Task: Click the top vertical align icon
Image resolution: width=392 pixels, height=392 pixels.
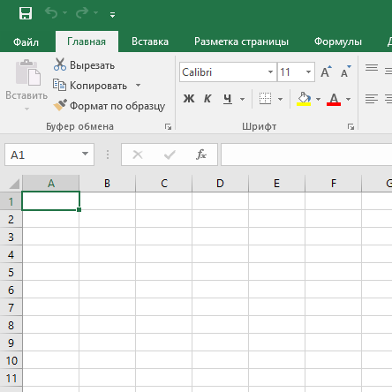Action: point(372,68)
